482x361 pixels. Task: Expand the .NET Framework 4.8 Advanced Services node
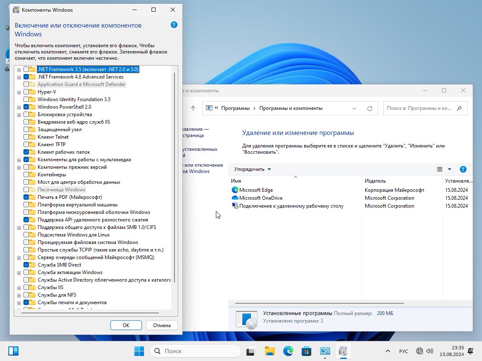coord(19,77)
